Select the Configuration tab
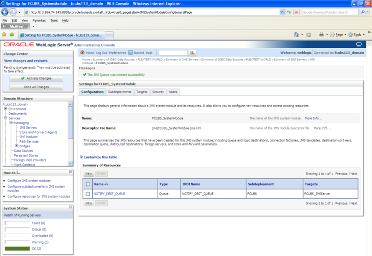 [92, 92]
